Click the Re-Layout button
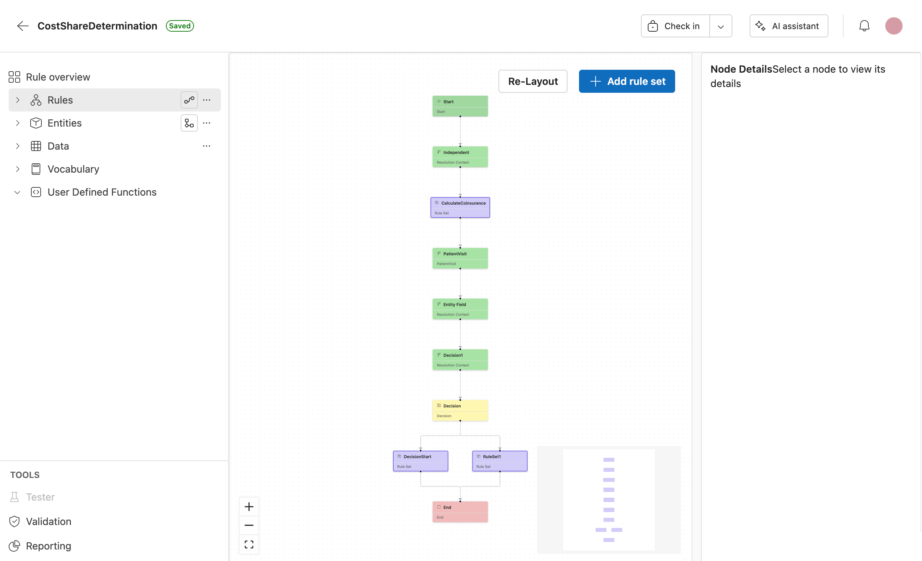The width and height of the screenshot is (922, 561). click(533, 81)
